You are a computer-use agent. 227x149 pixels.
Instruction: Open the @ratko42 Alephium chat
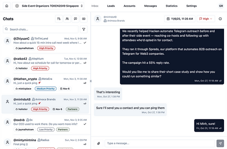tap(45, 63)
